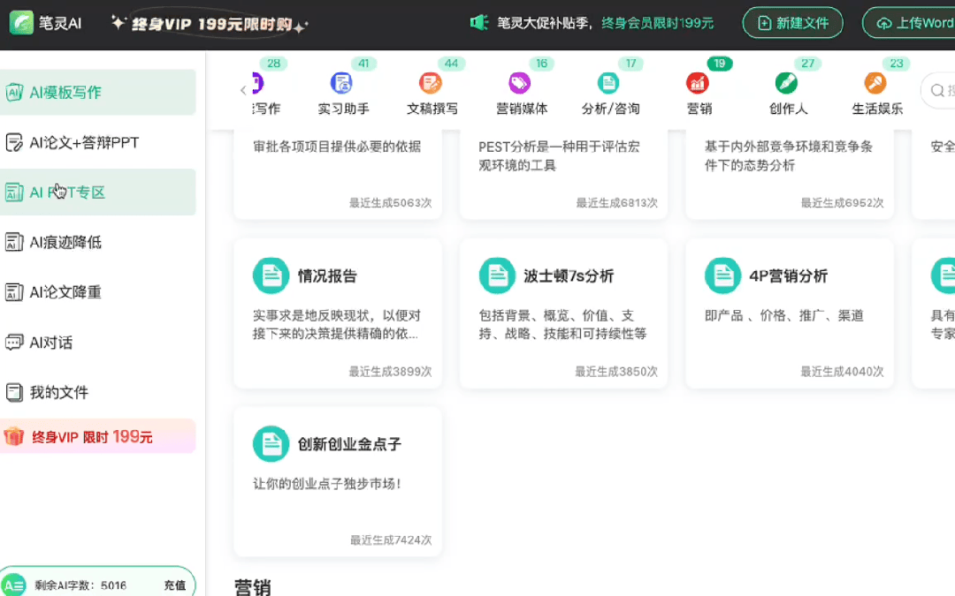Click the 文稿撰写 category icon
The image size is (955, 596).
pyautogui.click(x=431, y=83)
